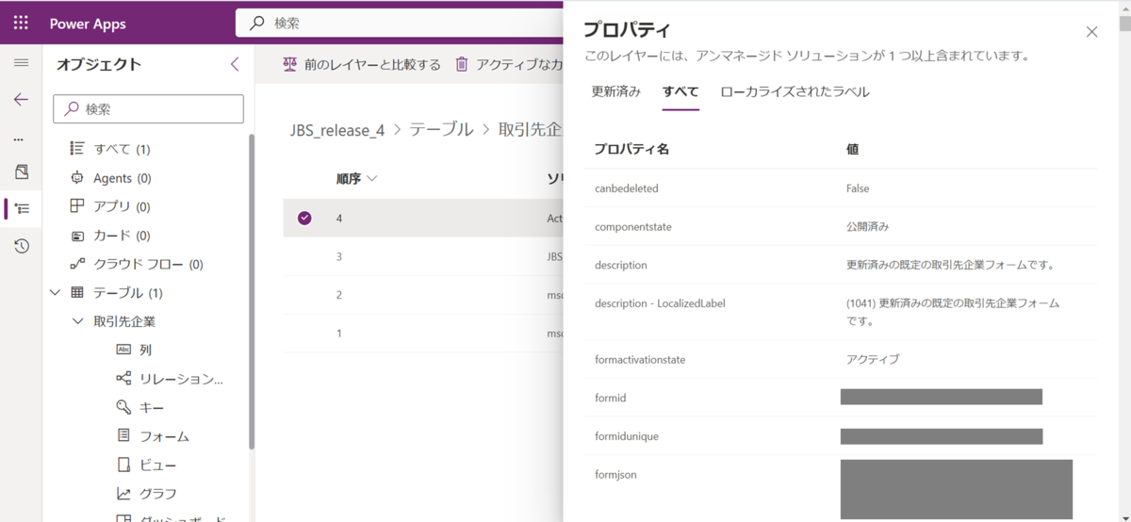Open テーブル breadcrumb link
The width and height of the screenshot is (1131, 522).
click(441, 129)
